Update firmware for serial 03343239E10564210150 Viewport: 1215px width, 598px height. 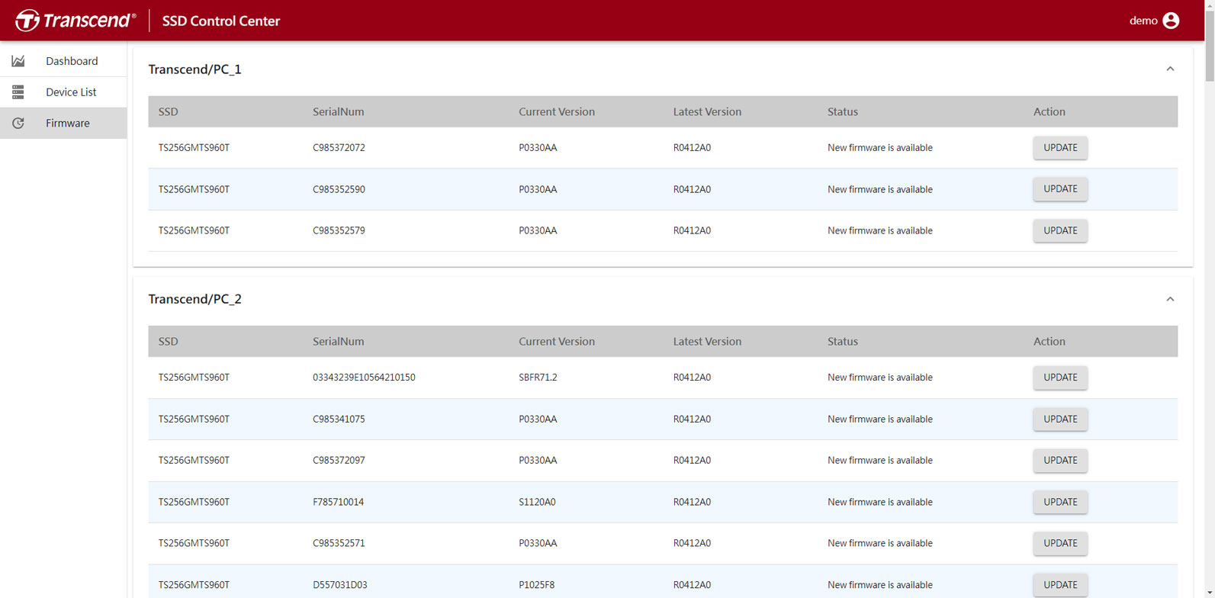click(x=1060, y=378)
